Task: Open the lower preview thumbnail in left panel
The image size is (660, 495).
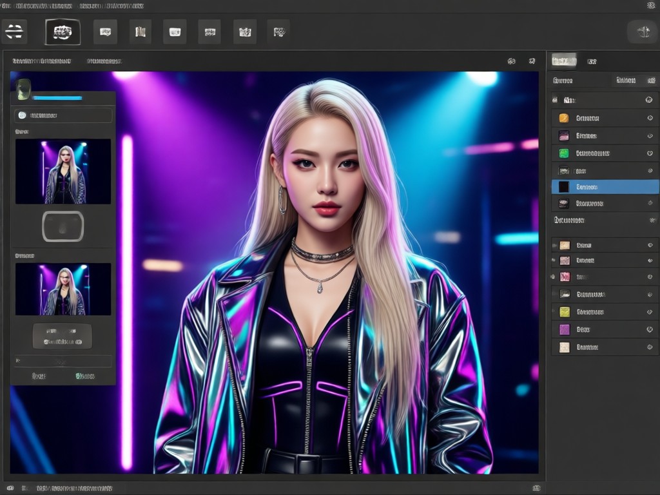Action: (x=63, y=289)
